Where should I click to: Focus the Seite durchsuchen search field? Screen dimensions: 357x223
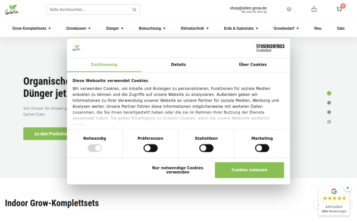[93, 10]
